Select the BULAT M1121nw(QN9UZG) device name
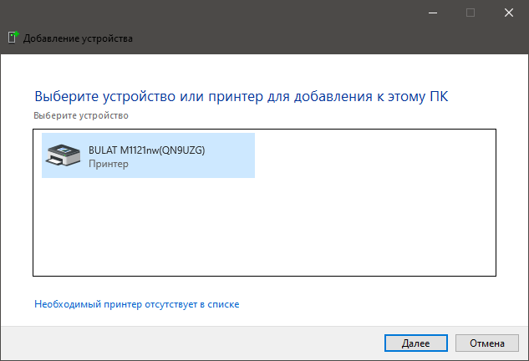 coord(146,150)
